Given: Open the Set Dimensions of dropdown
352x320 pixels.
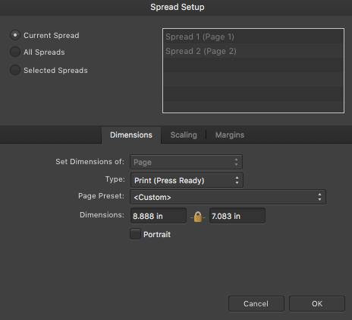Looking at the screenshot, I should (187, 162).
